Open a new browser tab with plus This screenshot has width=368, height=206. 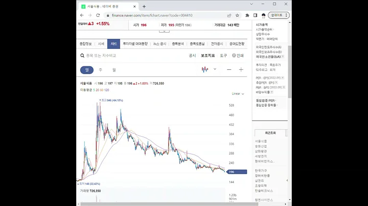pos(144,7)
